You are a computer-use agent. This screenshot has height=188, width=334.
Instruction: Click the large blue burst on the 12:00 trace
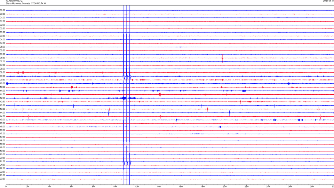[124, 98]
